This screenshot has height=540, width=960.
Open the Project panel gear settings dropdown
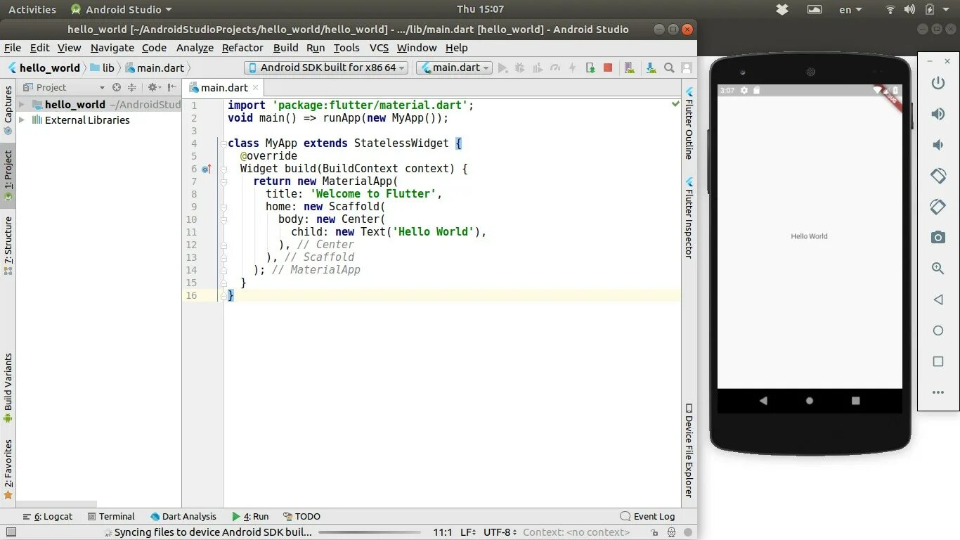pos(153,87)
